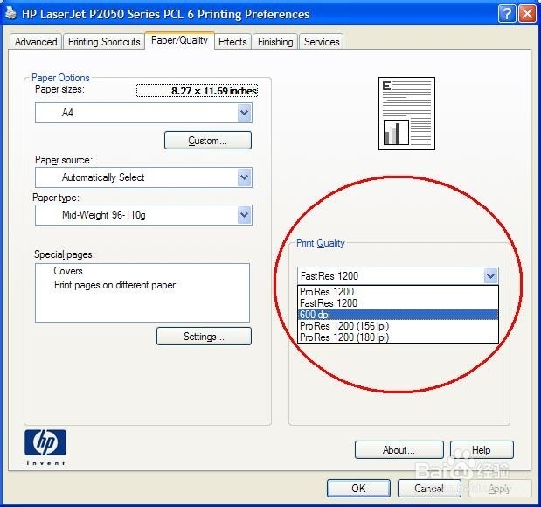Pick FastRes 1200 in the dropdown list
The image size is (541, 507).
coord(398,303)
